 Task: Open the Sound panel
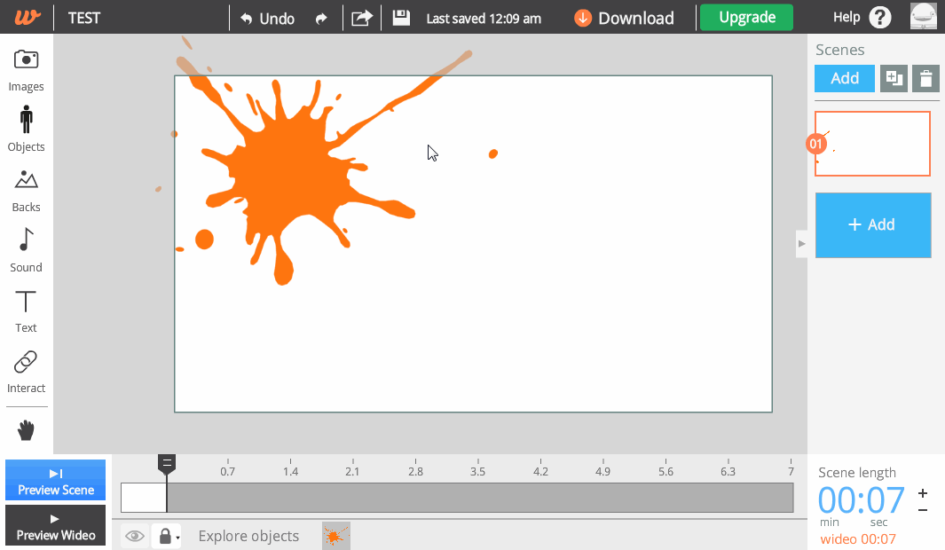point(26,250)
